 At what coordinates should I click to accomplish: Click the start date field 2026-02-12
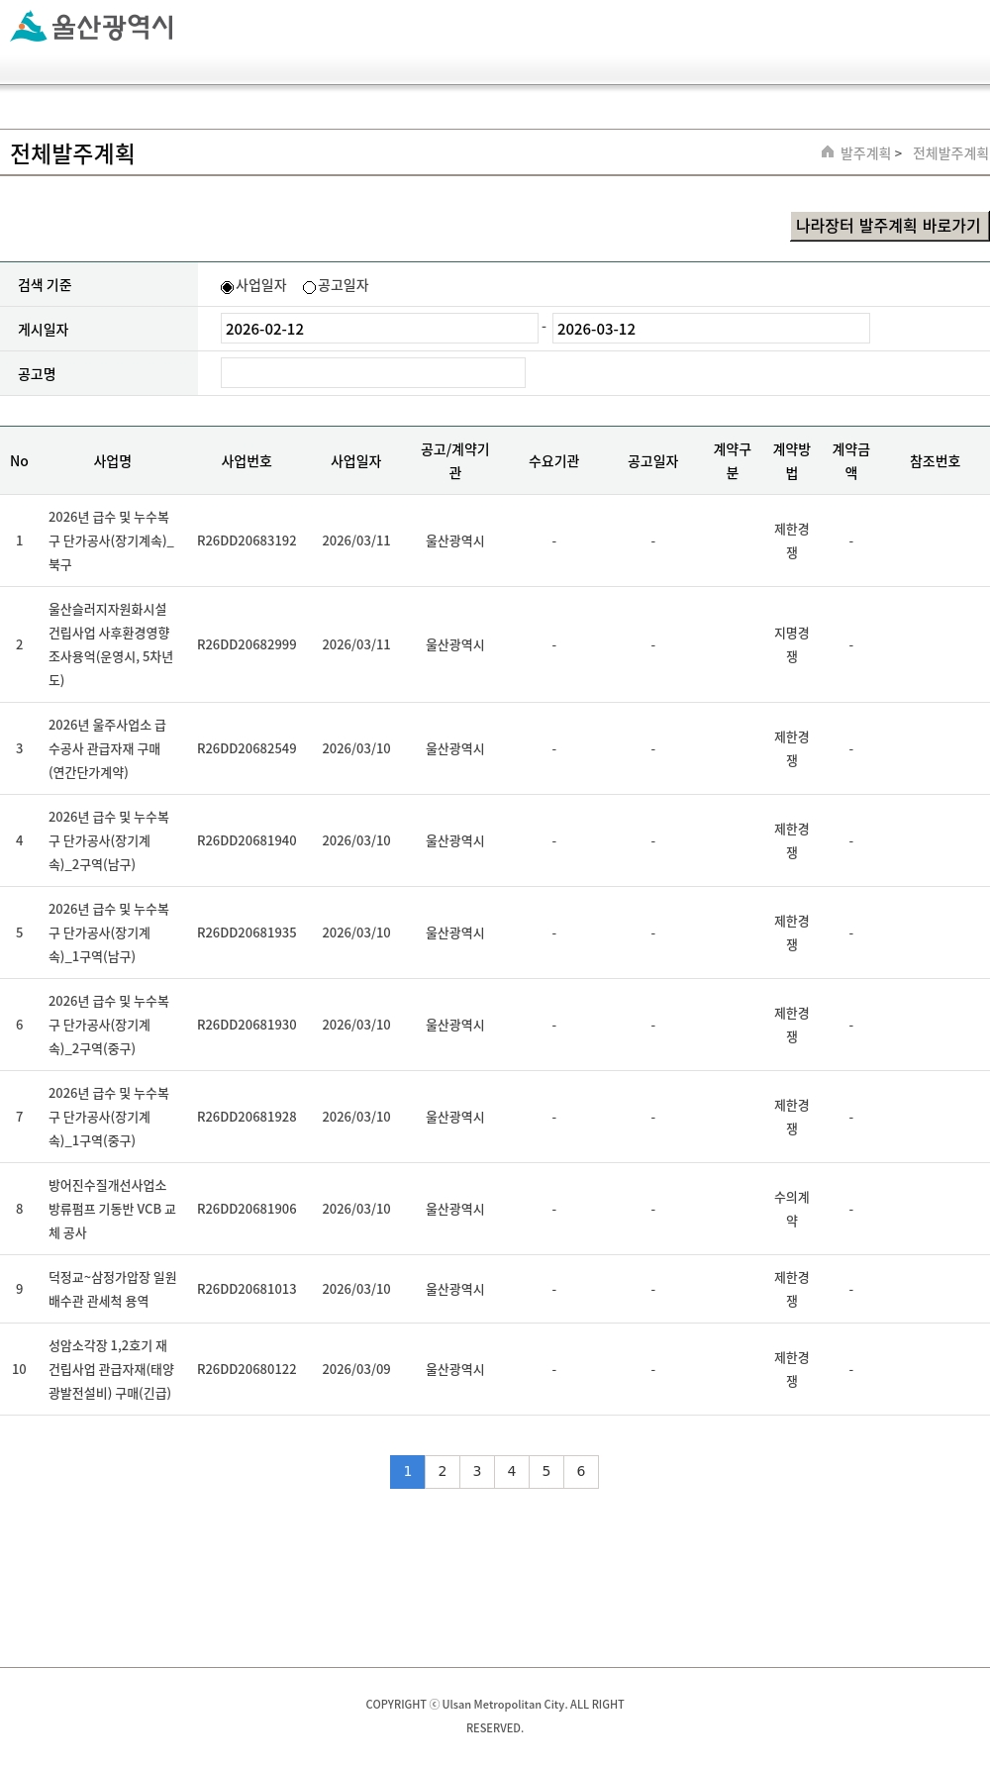(x=378, y=329)
